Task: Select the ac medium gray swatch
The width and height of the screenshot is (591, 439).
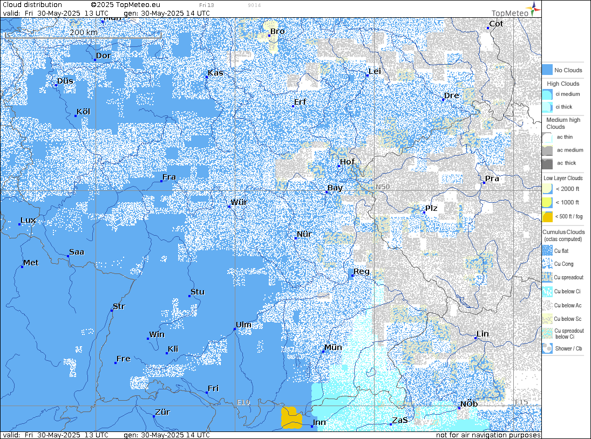Action: pos(547,150)
